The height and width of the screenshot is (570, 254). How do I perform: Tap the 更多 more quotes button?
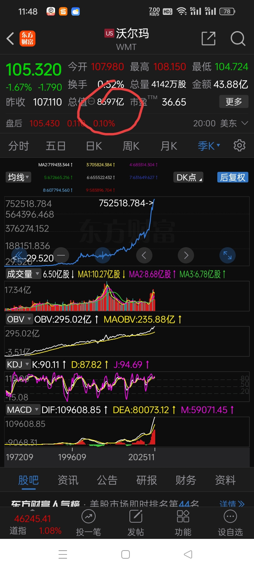[x=234, y=102]
